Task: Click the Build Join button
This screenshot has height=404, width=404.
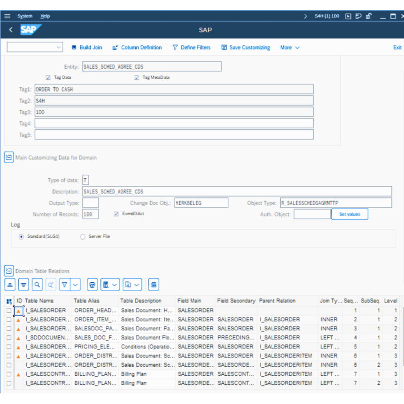Action: coord(87,47)
